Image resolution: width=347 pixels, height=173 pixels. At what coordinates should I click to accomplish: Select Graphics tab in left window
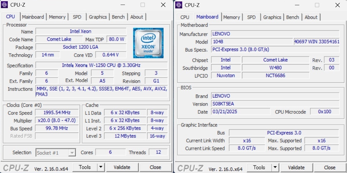point(98,17)
